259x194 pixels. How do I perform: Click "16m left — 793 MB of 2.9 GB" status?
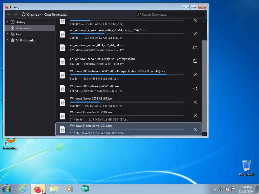(96, 106)
